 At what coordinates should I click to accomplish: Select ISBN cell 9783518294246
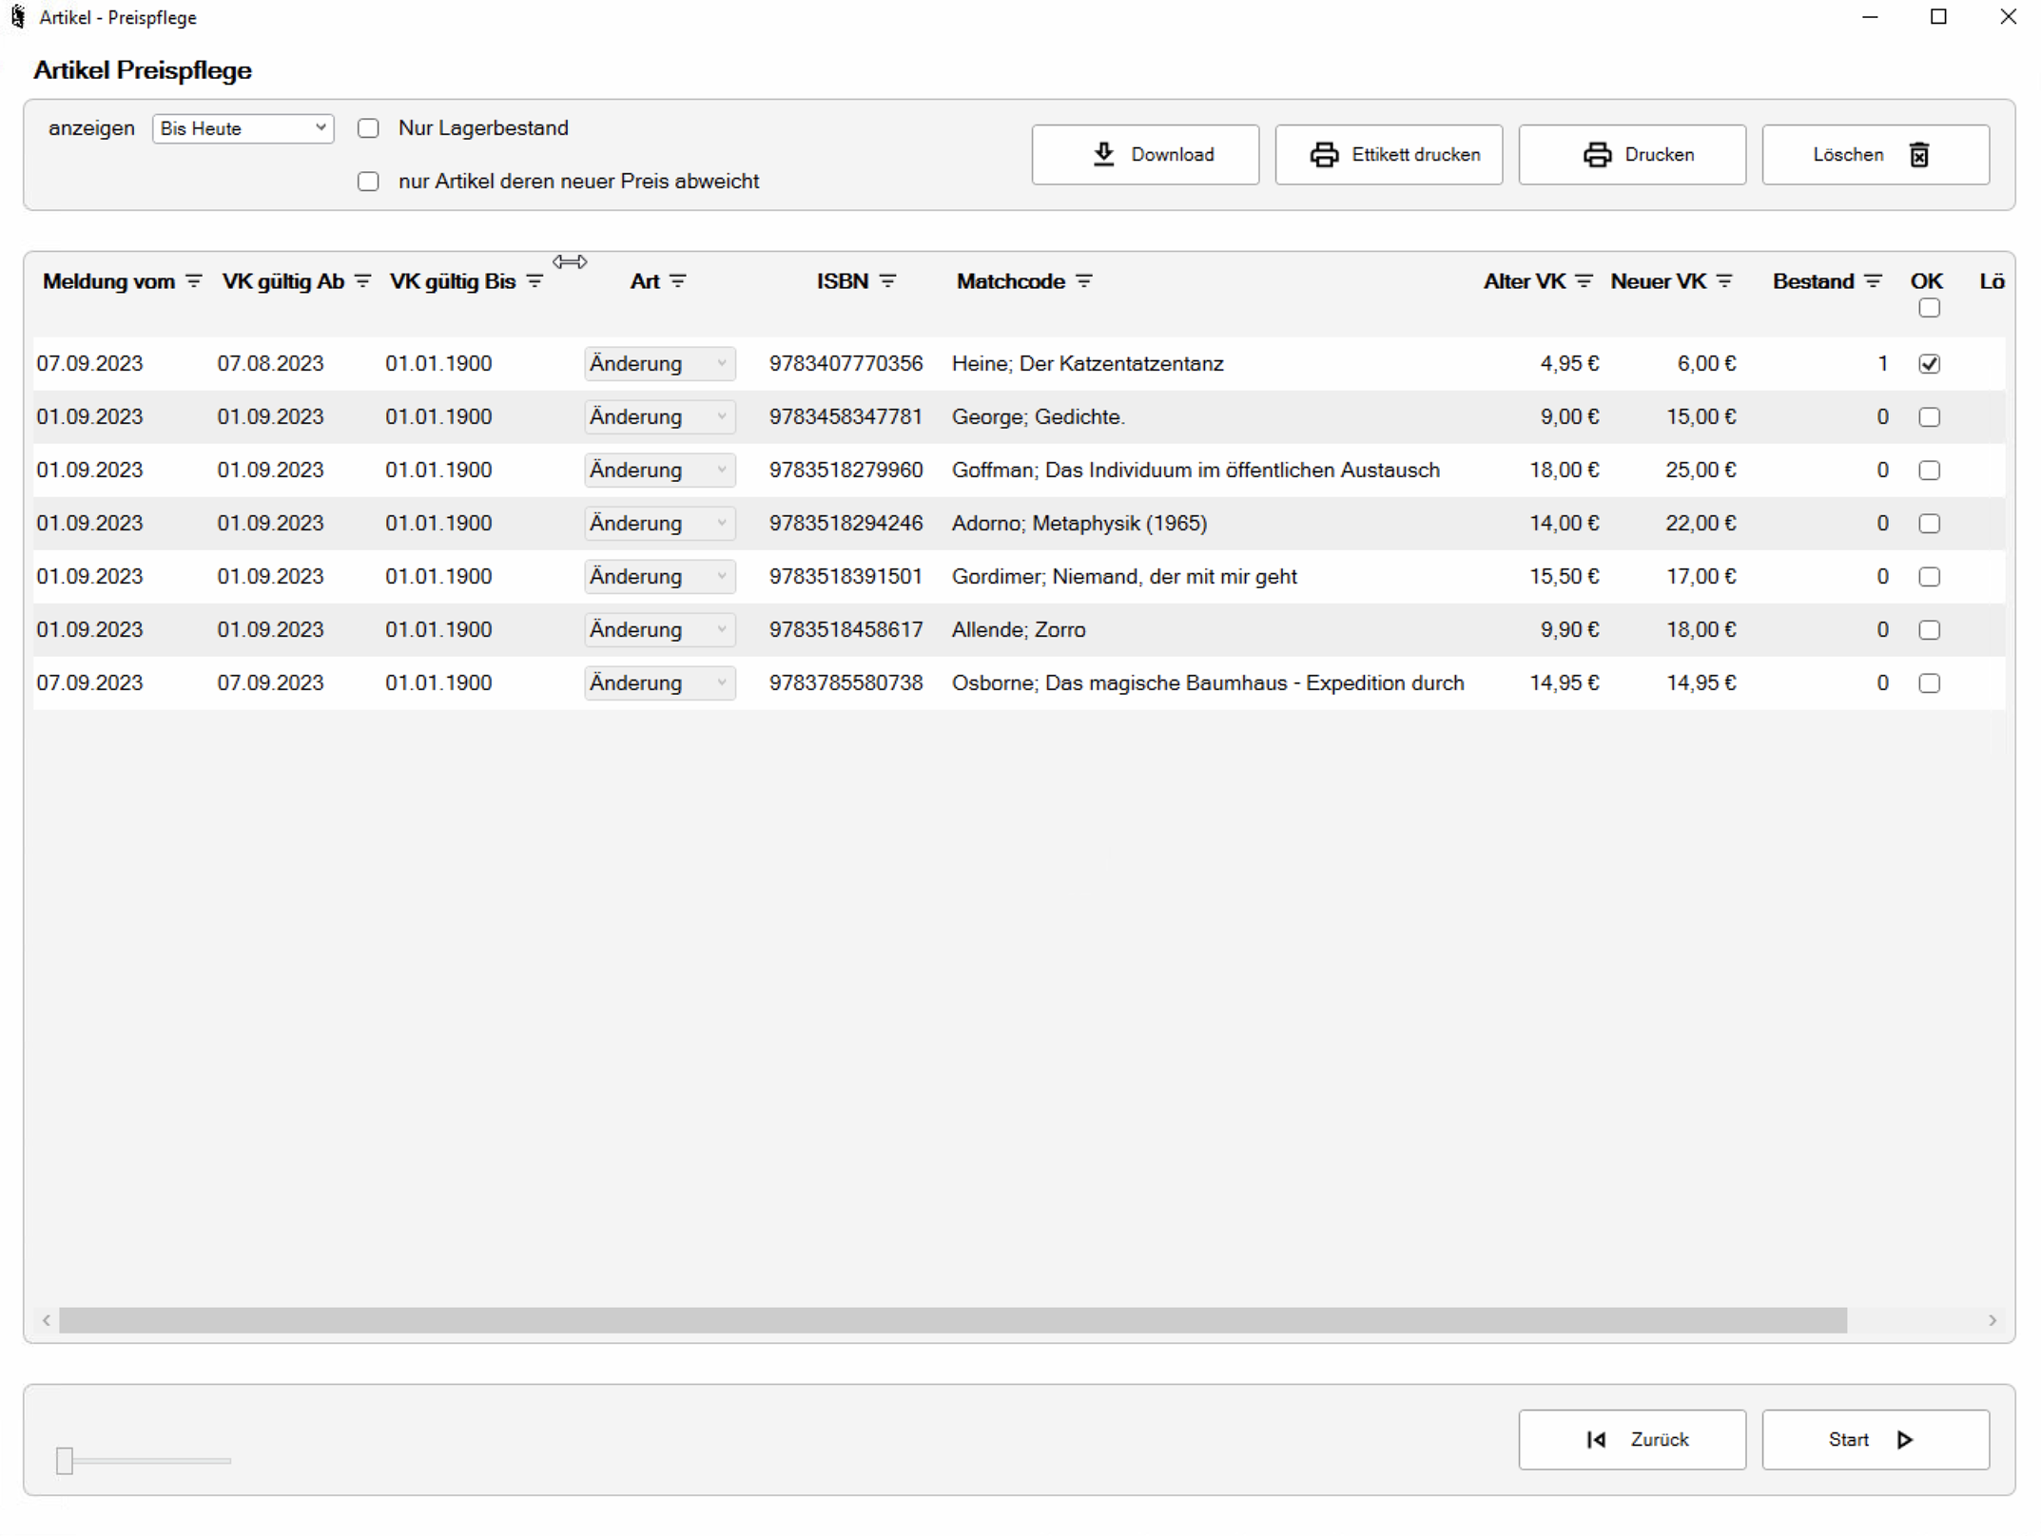[846, 524]
